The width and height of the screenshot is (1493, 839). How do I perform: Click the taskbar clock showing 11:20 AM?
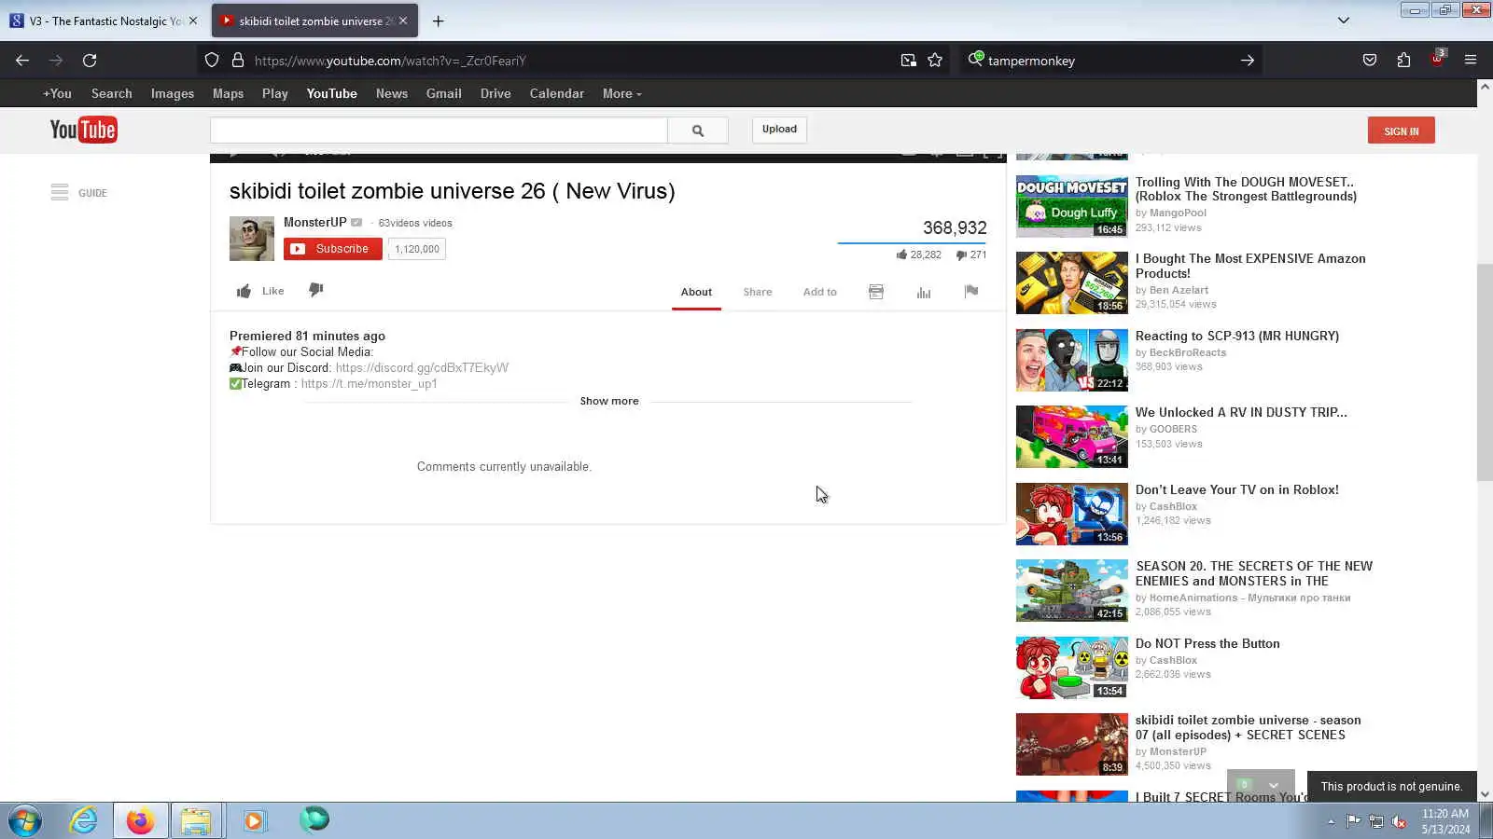tap(1445, 821)
